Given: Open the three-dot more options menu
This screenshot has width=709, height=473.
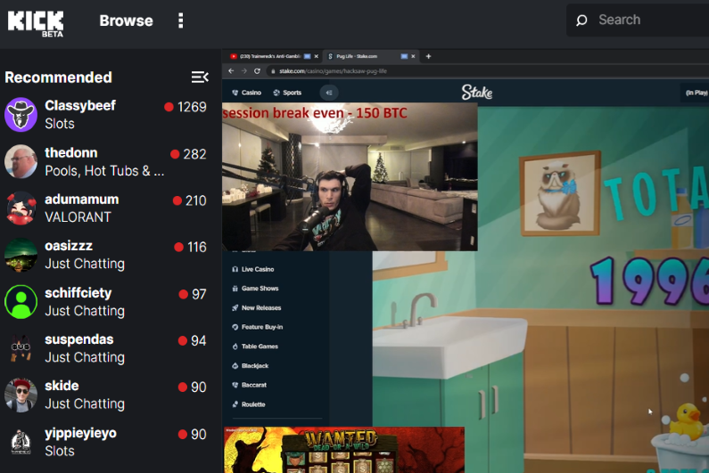Looking at the screenshot, I should pyautogui.click(x=181, y=20).
